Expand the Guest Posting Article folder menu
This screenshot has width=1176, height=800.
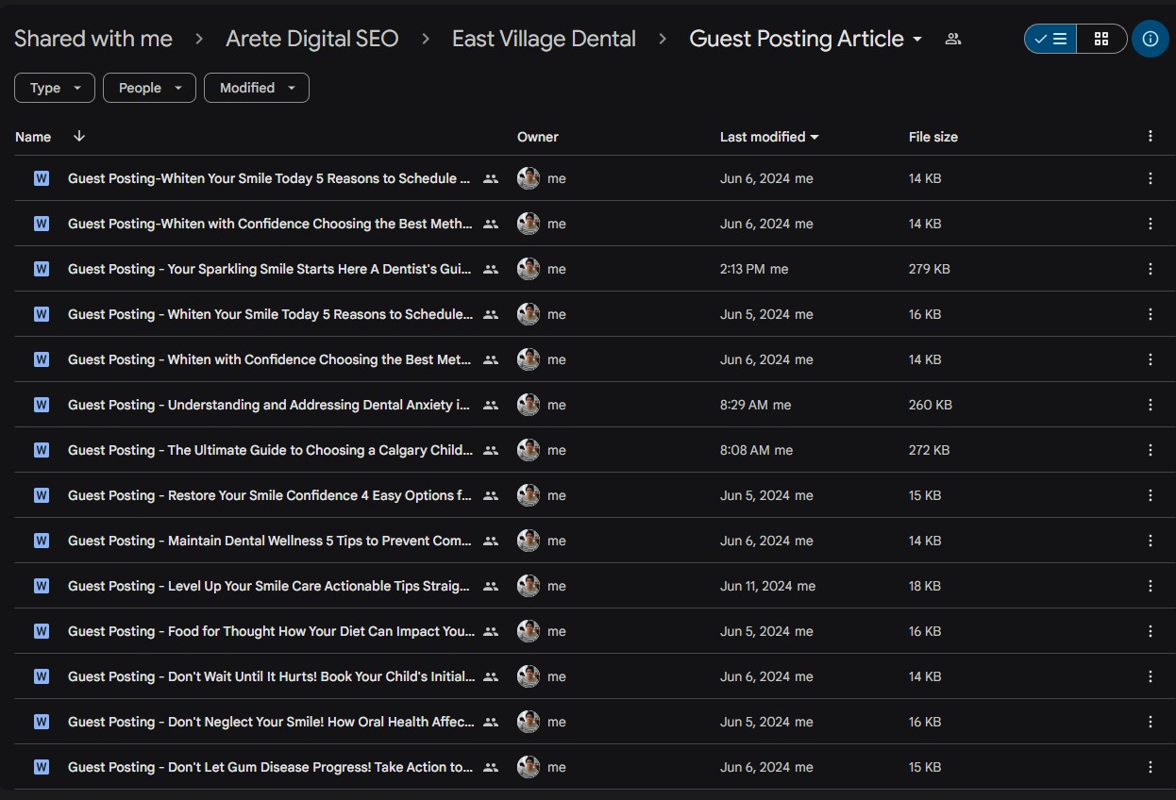click(x=916, y=39)
